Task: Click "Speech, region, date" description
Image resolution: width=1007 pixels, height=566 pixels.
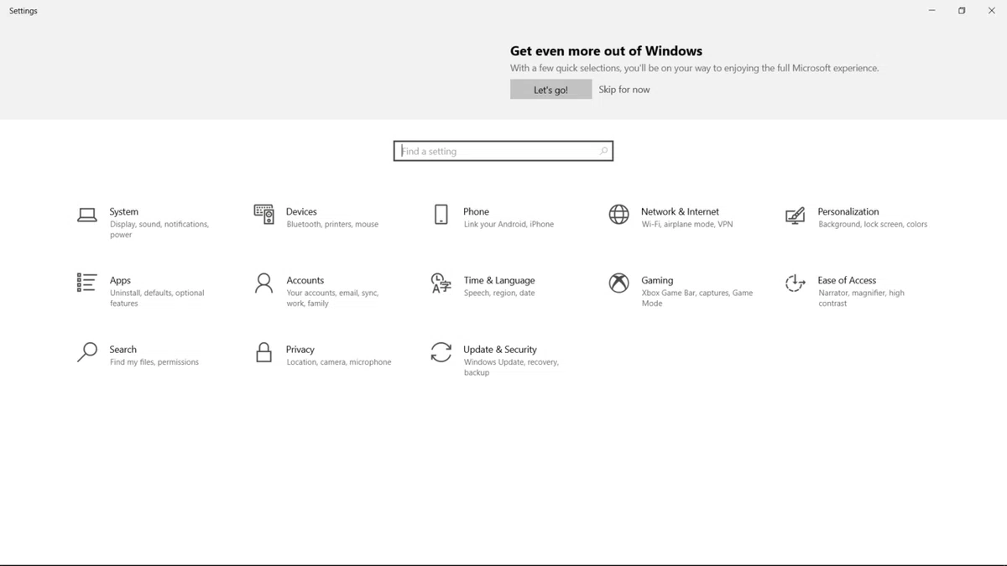Action: click(x=499, y=293)
